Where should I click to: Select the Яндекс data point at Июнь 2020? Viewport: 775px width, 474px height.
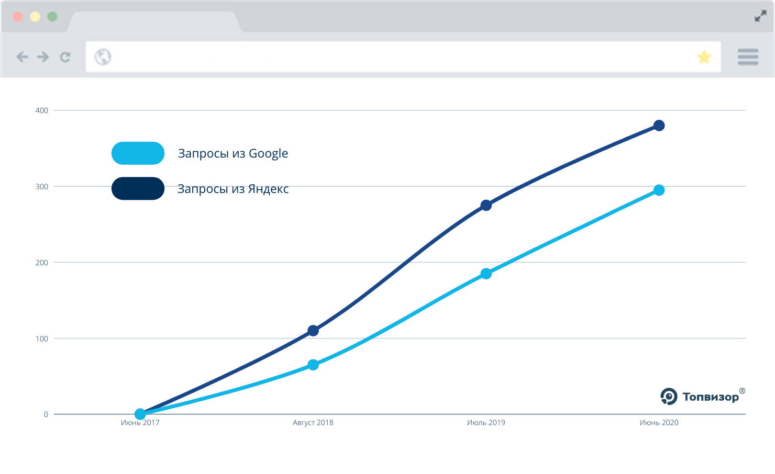(x=659, y=125)
